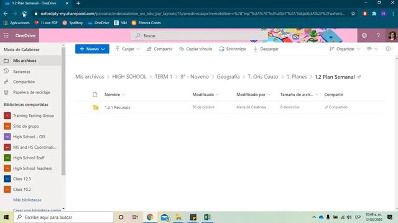Show hidden system tray icons
Screen dimensions: 398x223
(x=314, y=217)
